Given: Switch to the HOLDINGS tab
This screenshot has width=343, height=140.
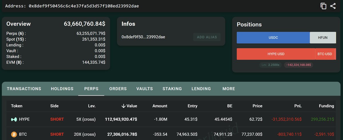Looking at the screenshot, I should [x=62, y=89].
